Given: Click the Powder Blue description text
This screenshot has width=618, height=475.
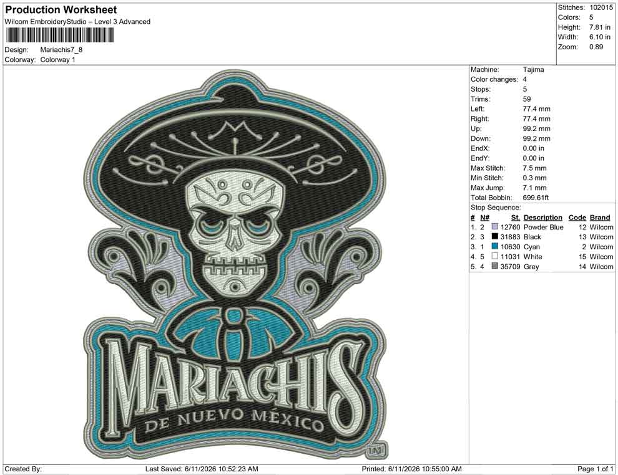Looking at the screenshot, I should (544, 227).
